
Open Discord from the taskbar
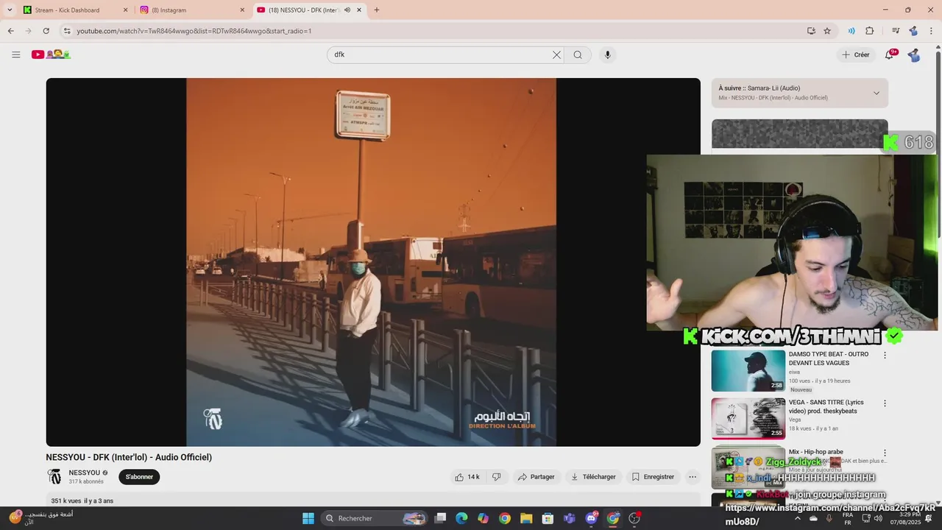tap(591, 518)
